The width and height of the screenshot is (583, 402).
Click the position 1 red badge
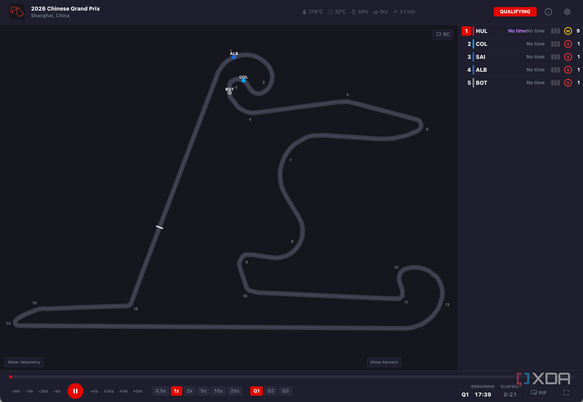coord(466,31)
